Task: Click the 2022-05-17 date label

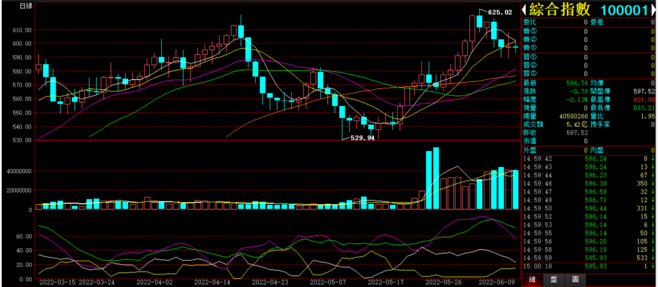Action: (385, 283)
